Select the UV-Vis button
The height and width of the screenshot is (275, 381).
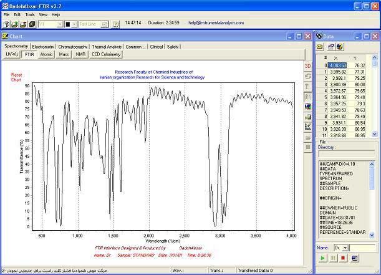[12, 54]
